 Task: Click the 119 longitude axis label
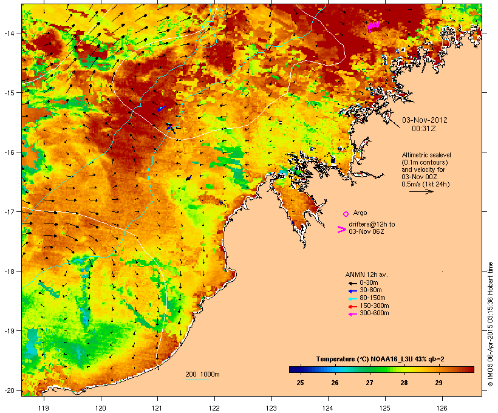(44, 408)
